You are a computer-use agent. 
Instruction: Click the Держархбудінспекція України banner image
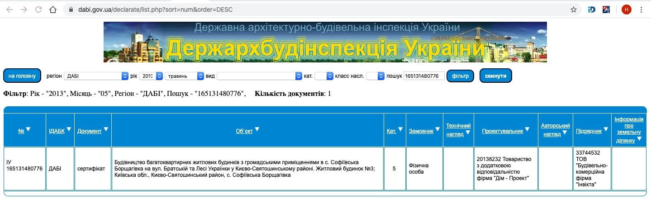pos(325,42)
